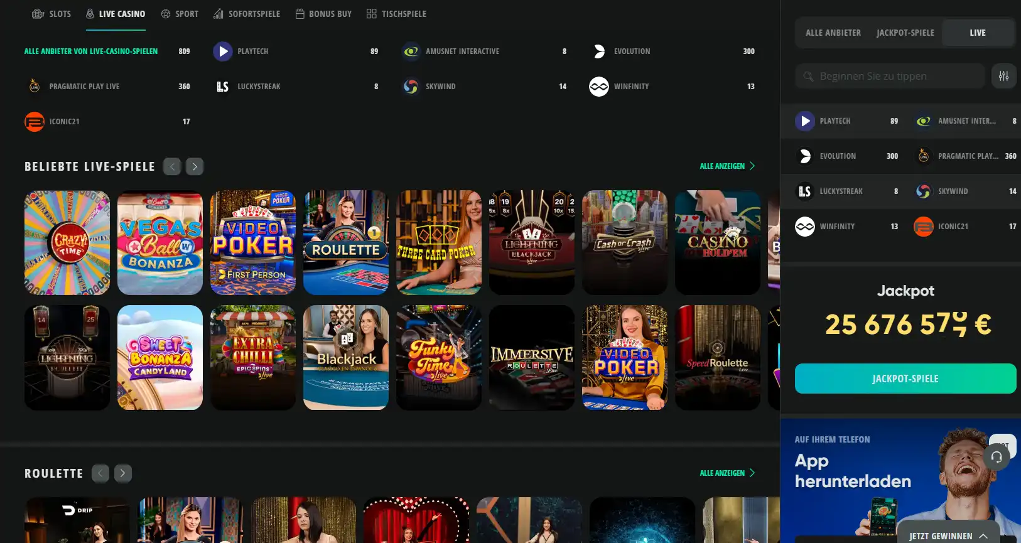Select Amusnet Interactive provider icon in main list
1021x543 pixels.
click(x=411, y=51)
